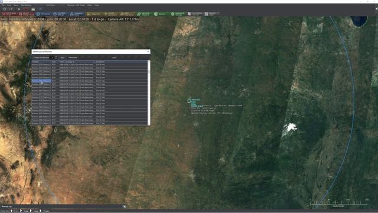The width and height of the screenshot is (378, 213).
Task: Click satellite list scrollbar up arrow
Action: coord(149,62)
